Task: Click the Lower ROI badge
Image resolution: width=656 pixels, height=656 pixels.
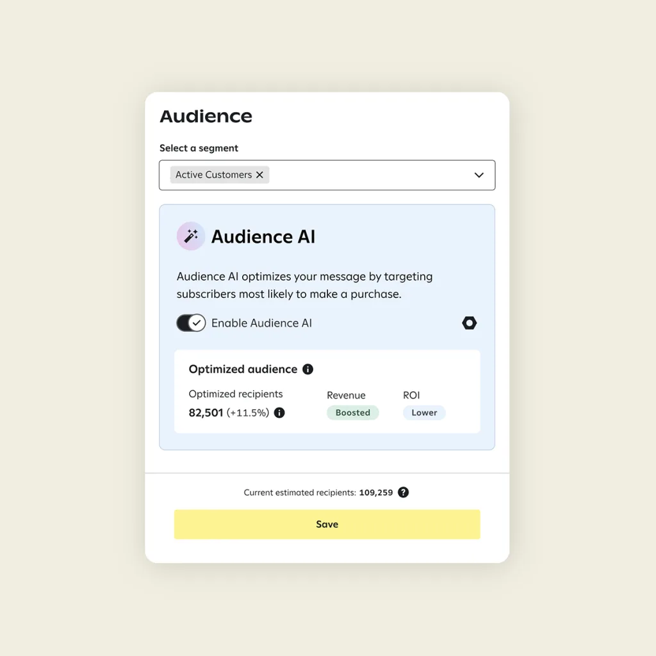Action: 424,413
